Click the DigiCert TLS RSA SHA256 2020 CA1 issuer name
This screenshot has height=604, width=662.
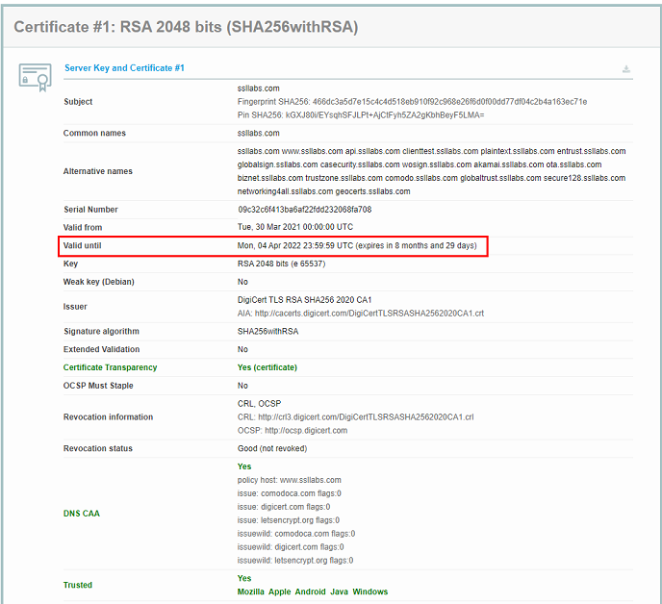[x=304, y=300]
